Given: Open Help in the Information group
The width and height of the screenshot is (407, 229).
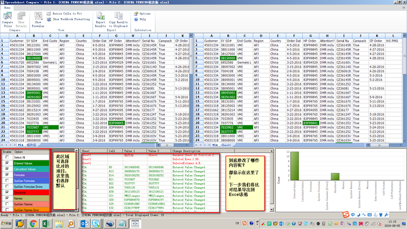Looking at the screenshot, I should tap(140, 19).
